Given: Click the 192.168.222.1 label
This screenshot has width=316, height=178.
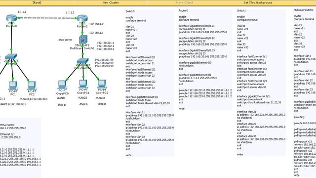Looking at the screenshot, I should (x=105, y=46).
